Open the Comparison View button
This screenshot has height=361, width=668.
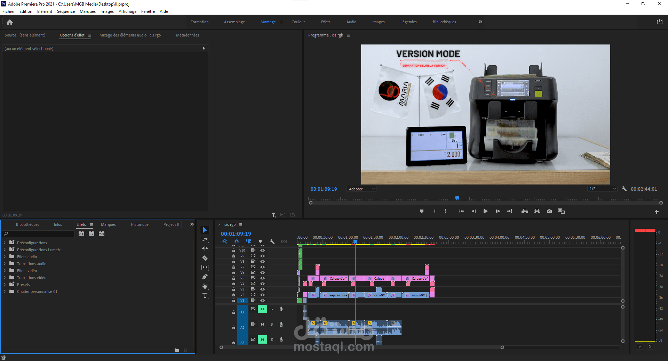coord(561,211)
